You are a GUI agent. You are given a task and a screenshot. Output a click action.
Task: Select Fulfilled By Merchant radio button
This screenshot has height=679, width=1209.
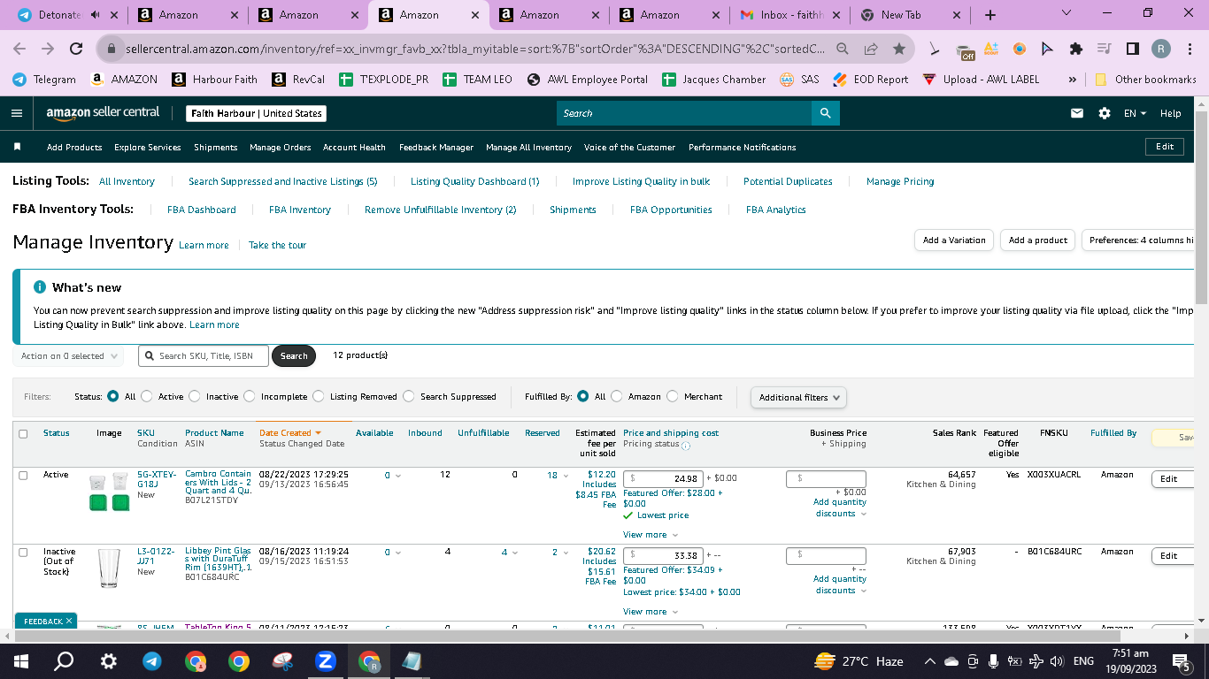[x=673, y=396]
